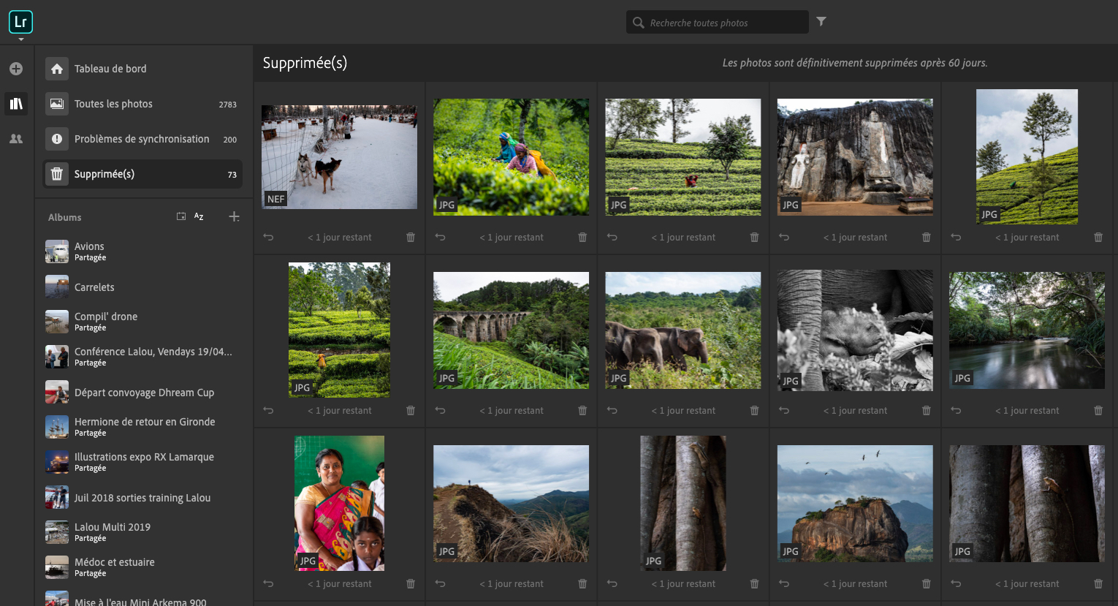This screenshot has width=1118, height=606.
Task: Delete the woman in sari photo
Action: [x=411, y=583]
